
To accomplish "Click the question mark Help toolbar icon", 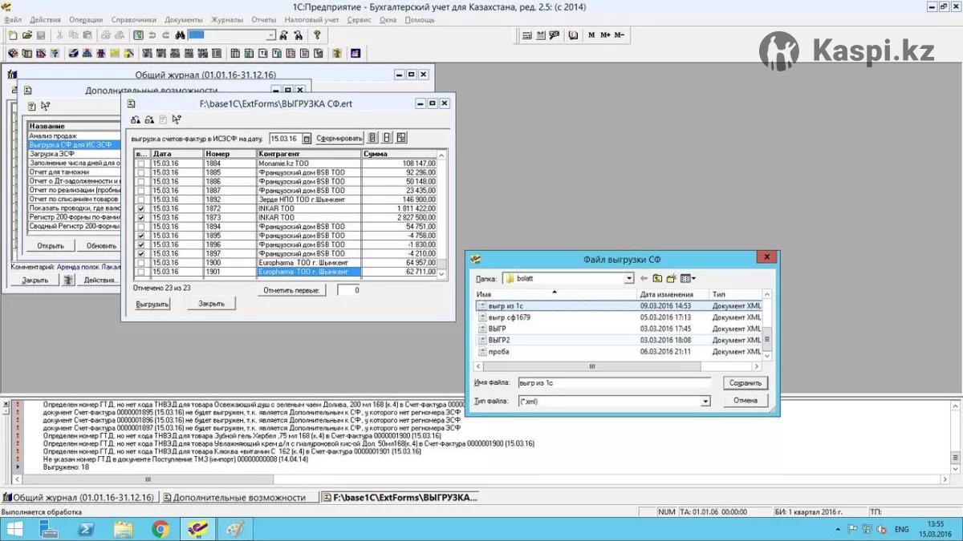I will [317, 35].
